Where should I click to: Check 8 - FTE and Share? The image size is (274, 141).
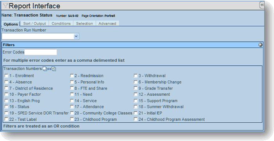click(x=72, y=88)
